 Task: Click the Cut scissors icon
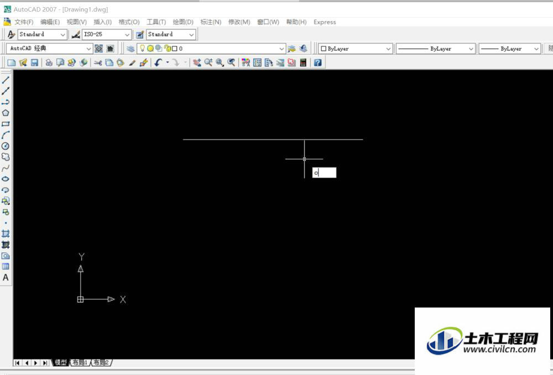(98, 63)
